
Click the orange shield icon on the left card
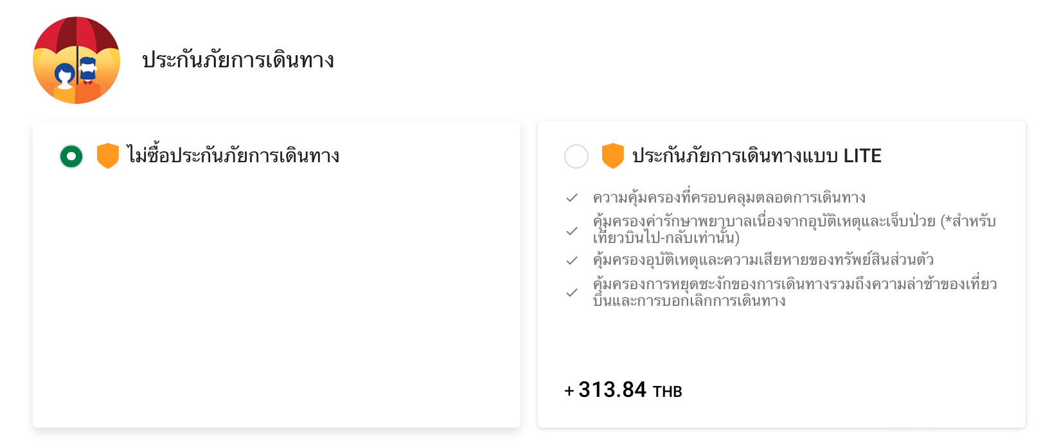[107, 155]
